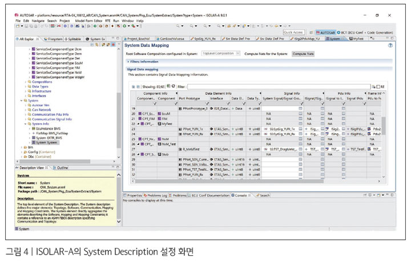The height and width of the screenshot is (262, 411).
Task: Click the Open Perspective icon beside Quick Access
Action: 311,33
